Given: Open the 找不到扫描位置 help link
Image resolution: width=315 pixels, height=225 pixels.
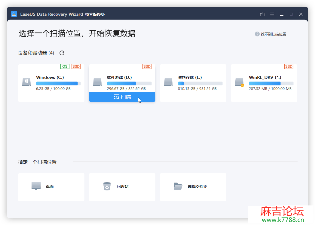Looking at the screenshot, I should pyautogui.click(x=274, y=34).
